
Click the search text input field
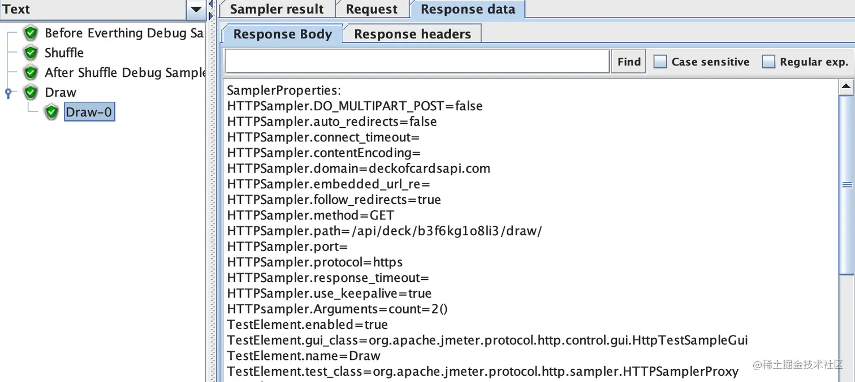[x=417, y=62]
